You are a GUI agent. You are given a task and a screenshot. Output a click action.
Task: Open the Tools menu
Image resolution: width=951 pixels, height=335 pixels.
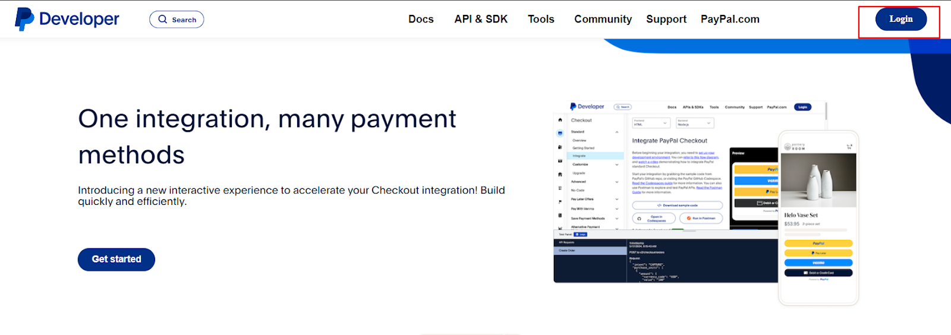[541, 19]
